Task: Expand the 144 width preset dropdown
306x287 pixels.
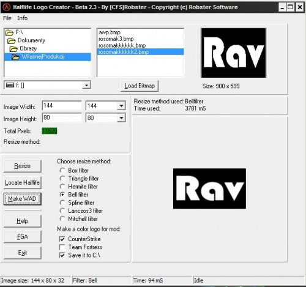Action: [121, 106]
